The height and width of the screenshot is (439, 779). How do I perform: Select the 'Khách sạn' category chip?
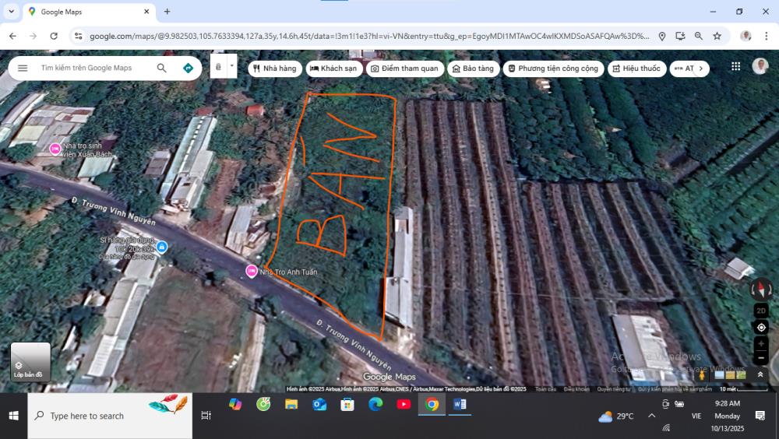tap(334, 68)
